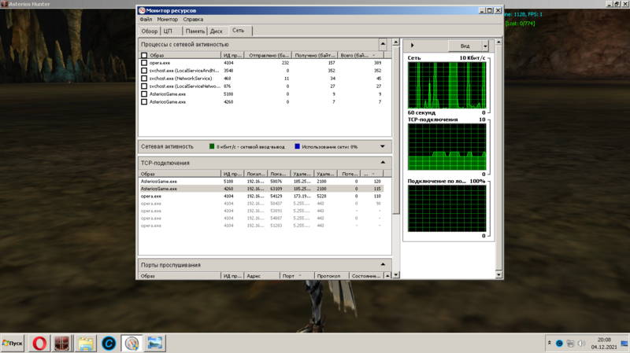The image size is (630, 353).
Task: Open the File Explorer folder taskbar icon
Action: pyautogui.click(x=86, y=344)
